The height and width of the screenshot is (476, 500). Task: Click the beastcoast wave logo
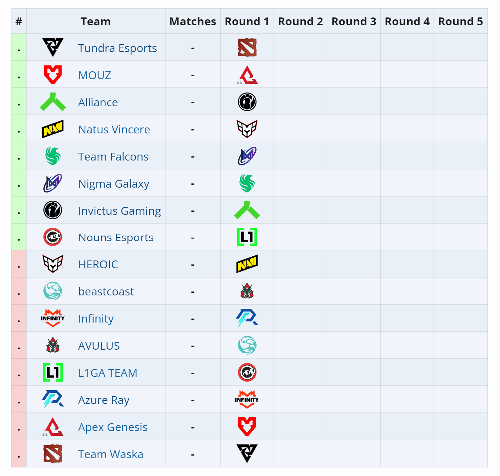coord(52,291)
